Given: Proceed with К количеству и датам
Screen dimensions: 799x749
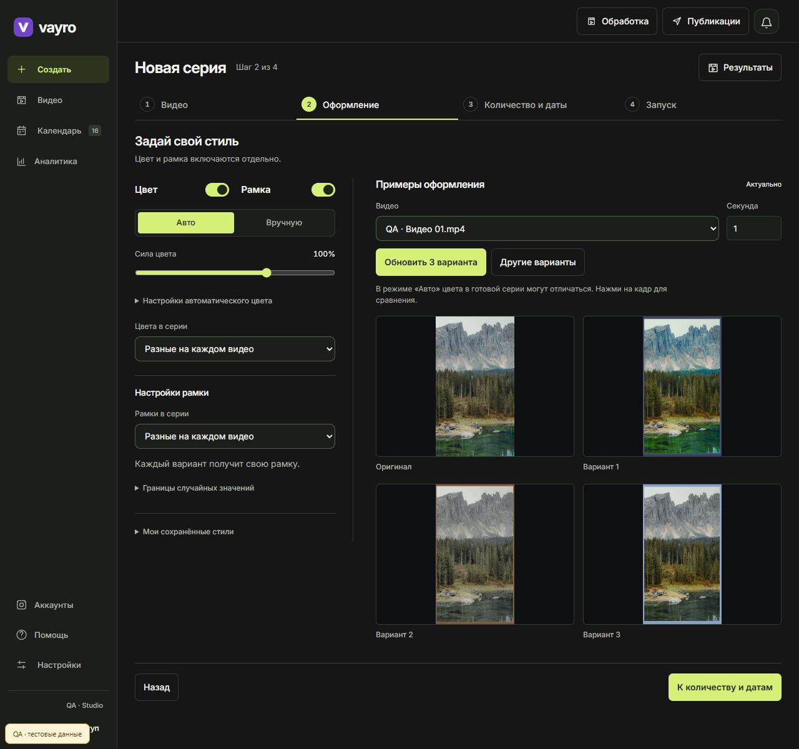Looking at the screenshot, I should [x=725, y=687].
